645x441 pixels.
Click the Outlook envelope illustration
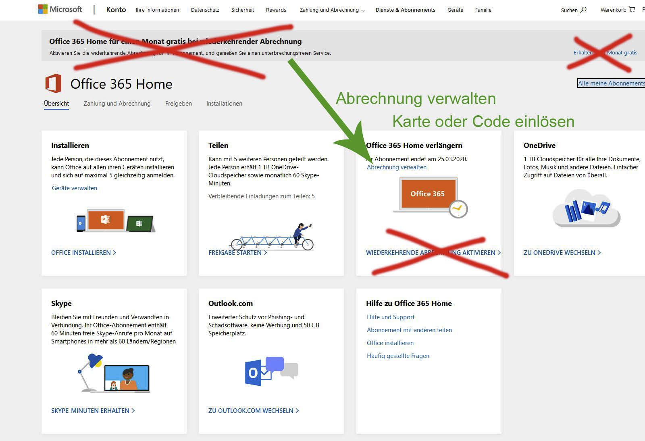tap(271, 371)
